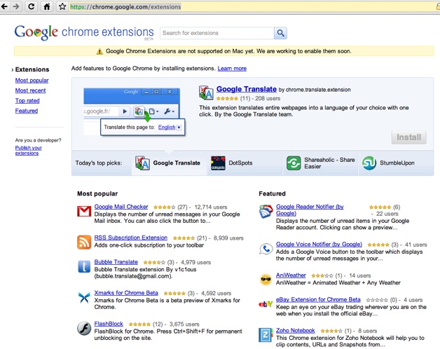Screen dimensions: 440x349
Task: Open Publish your extensions link
Action: tap(28, 151)
